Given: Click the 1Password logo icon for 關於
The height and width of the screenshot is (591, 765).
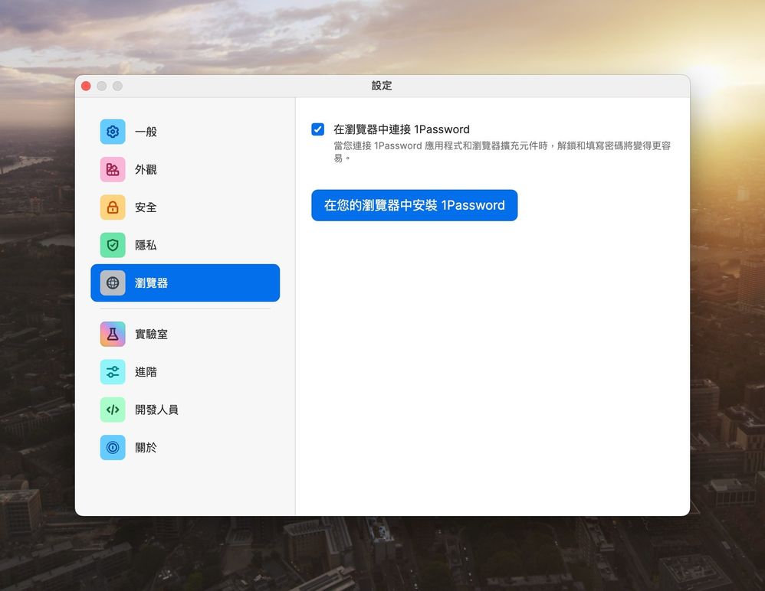Looking at the screenshot, I should [x=113, y=448].
